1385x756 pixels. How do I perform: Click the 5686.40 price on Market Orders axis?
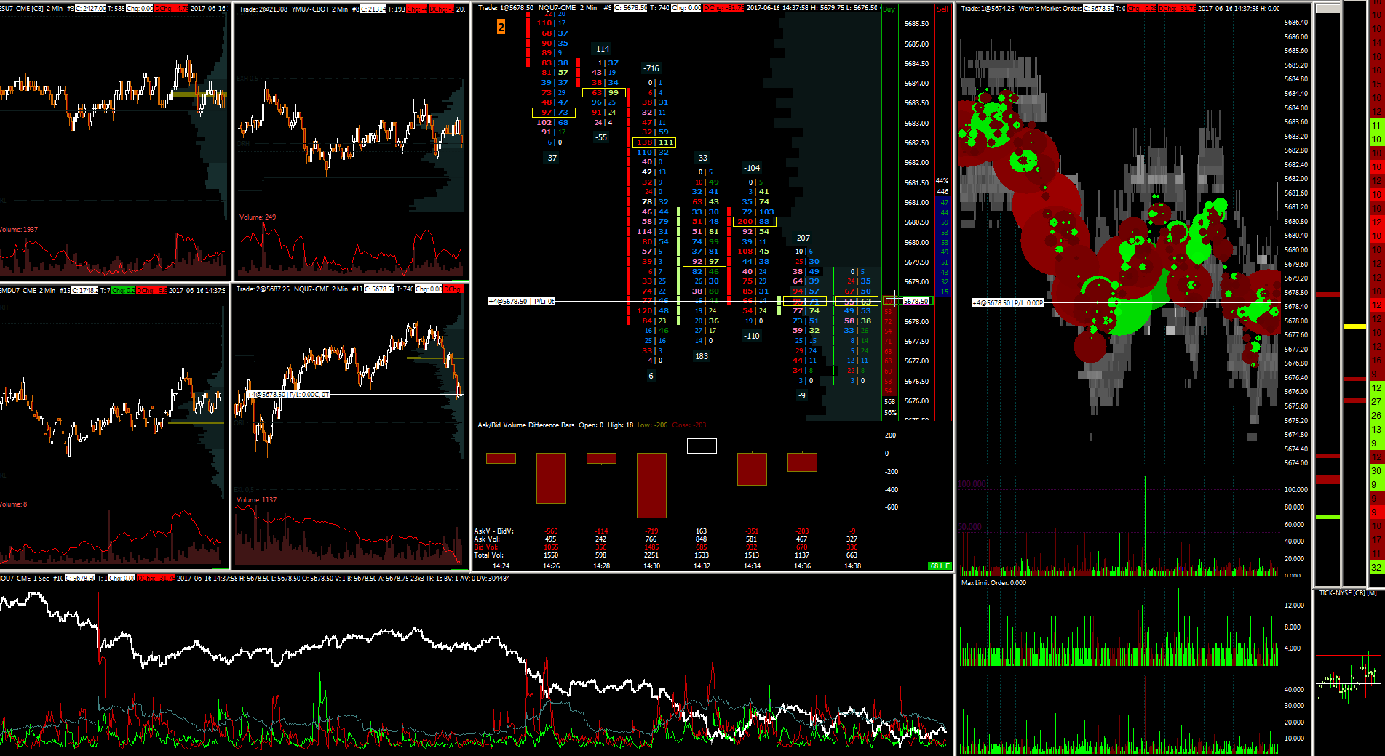(1296, 23)
